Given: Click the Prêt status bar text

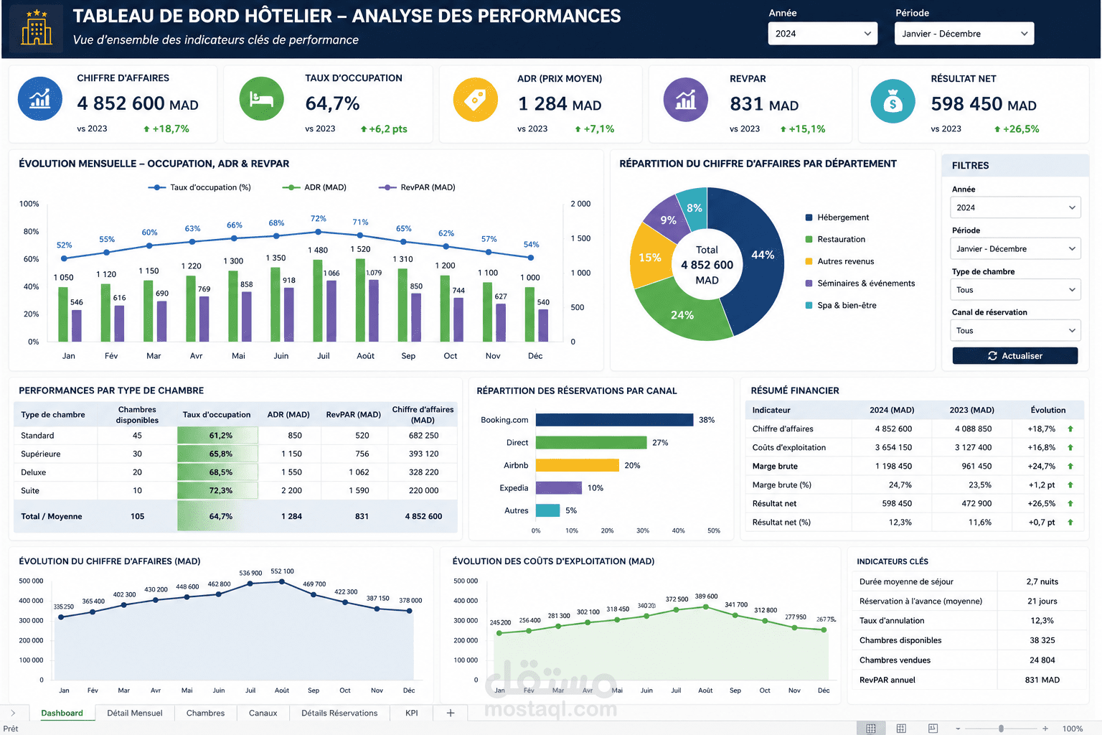Looking at the screenshot, I should pos(11,729).
